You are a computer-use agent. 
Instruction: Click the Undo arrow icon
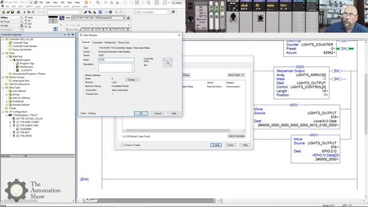39,12
